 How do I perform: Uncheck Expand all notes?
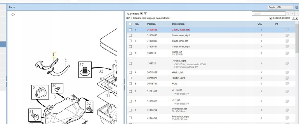click(271, 18)
